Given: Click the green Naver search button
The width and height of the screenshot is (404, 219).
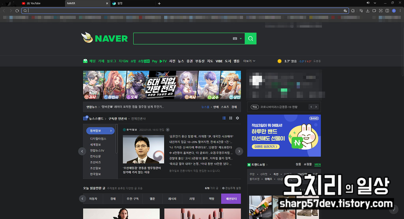Looking at the screenshot, I should coord(250,39).
